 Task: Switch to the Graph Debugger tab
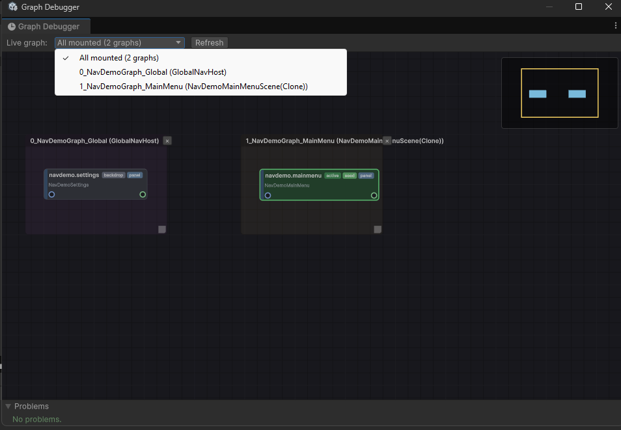46,27
